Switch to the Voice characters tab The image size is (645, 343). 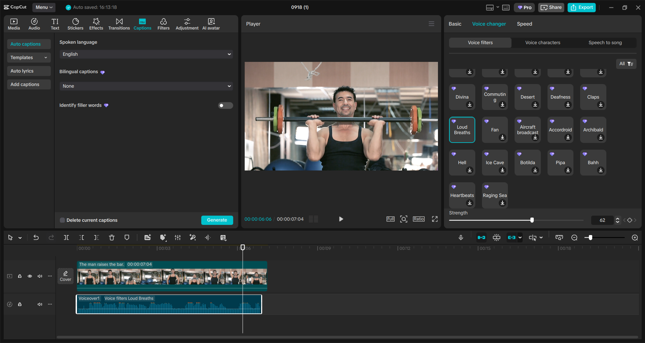click(542, 42)
